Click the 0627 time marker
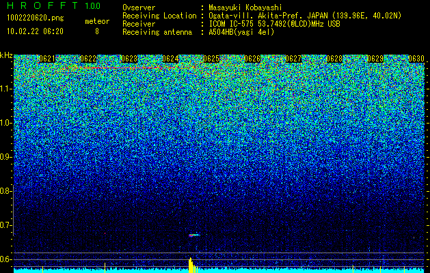Image resolution: width=430 pixels, height=273 pixels. pyautogui.click(x=293, y=59)
